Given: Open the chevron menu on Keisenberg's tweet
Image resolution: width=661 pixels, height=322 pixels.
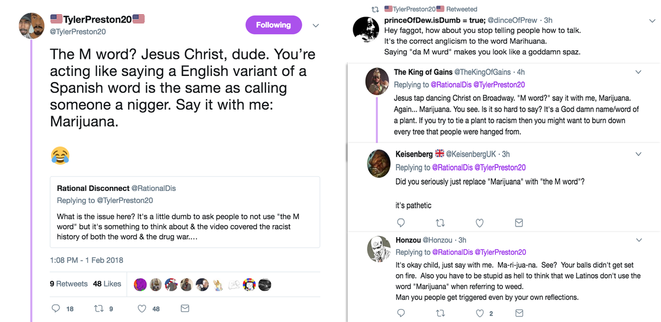Looking at the screenshot, I should click(x=638, y=154).
